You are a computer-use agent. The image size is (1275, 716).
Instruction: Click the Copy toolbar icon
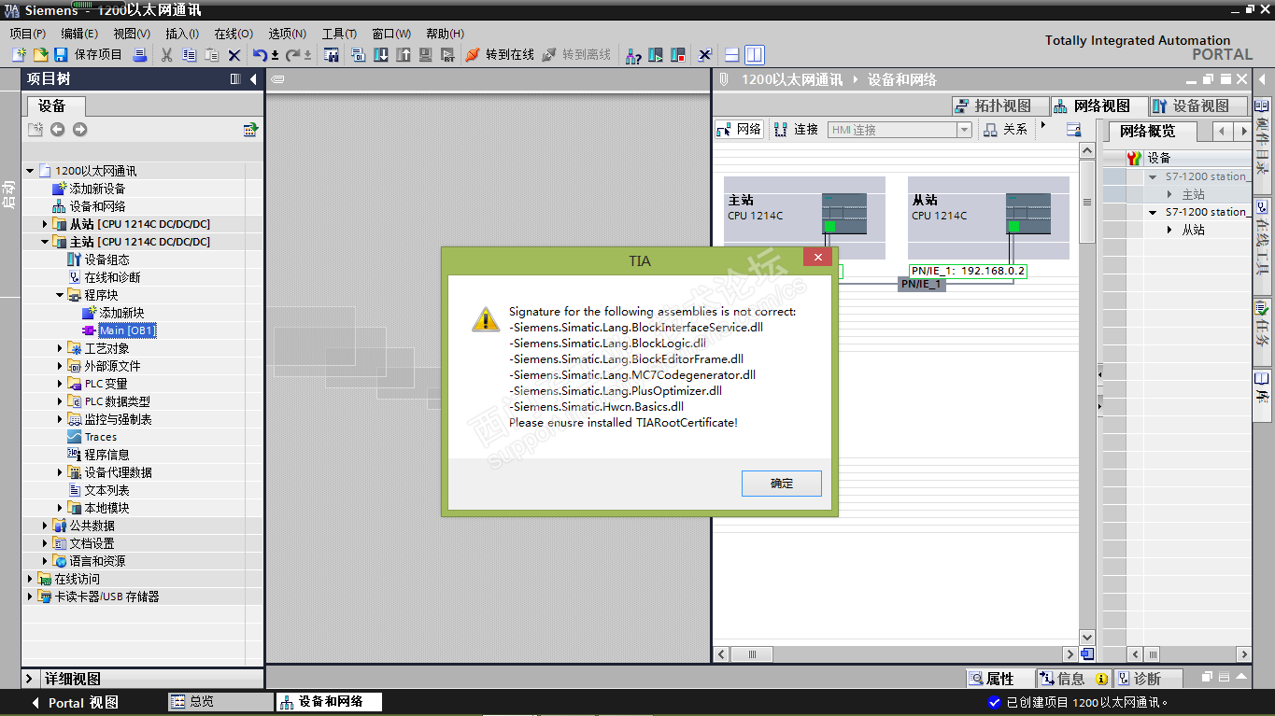190,55
